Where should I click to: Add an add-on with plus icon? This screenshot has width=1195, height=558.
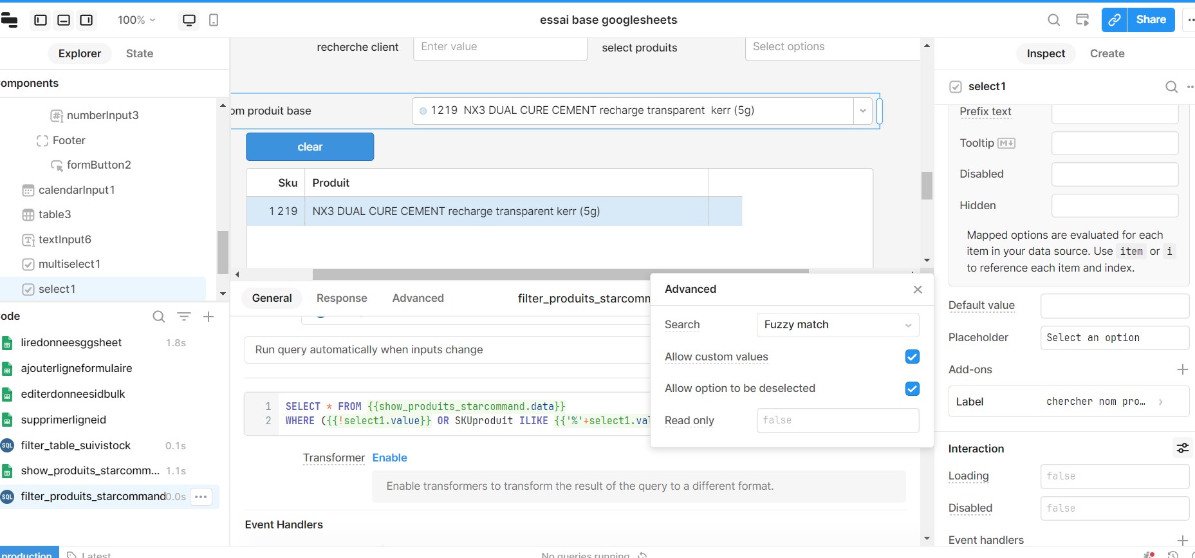pyautogui.click(x=1182, y=369)
